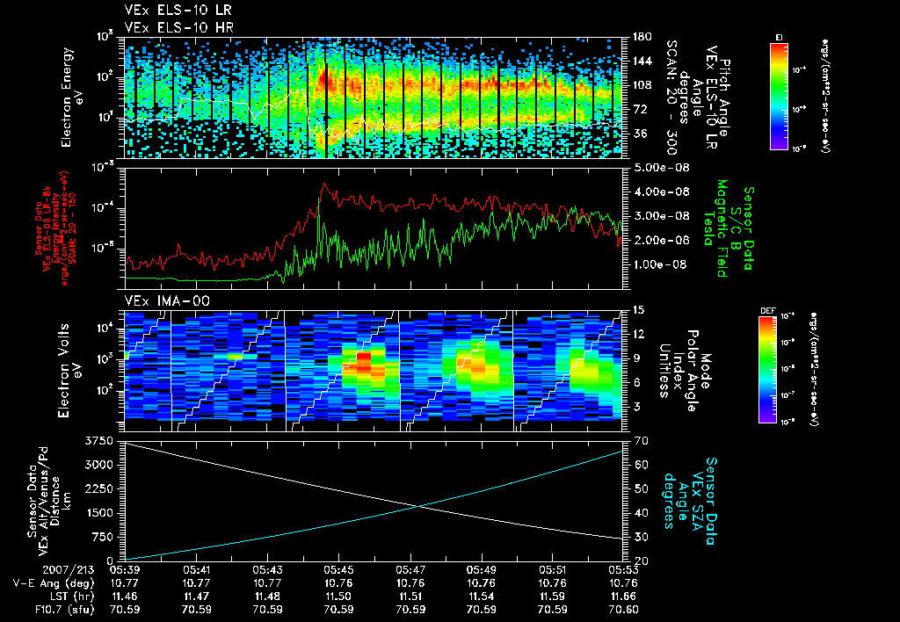
Task: Click the "SCAN: 20 - 300" pitch angle label
Action: tap(671, 97)
